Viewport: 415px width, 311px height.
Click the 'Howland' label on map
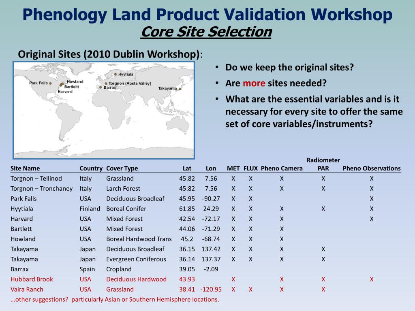(x=75, y=82)
